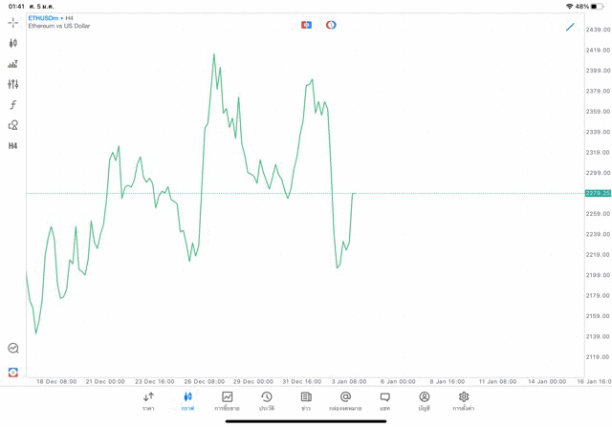Image resolution: width=612 pixels, height=427 pixels.
Task: Click the clock icon above the bottom-left corner
Action: click(13, 349)
